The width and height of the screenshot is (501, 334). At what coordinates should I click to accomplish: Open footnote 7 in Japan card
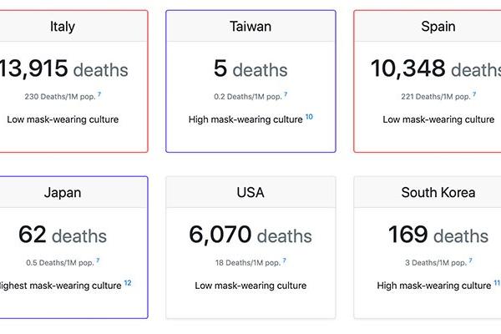[98, 261]
